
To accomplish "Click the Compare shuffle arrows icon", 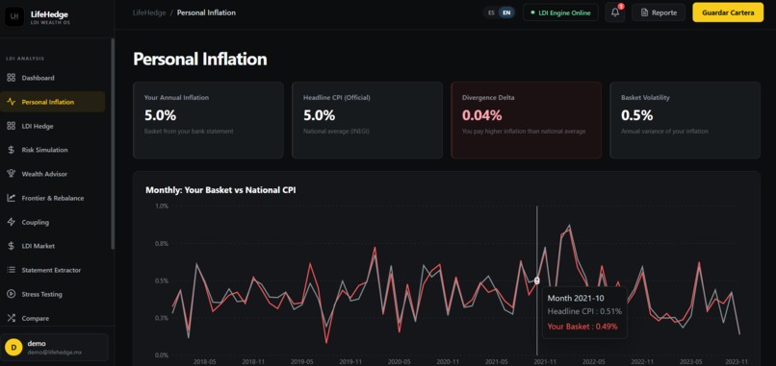I will point(11,319).
